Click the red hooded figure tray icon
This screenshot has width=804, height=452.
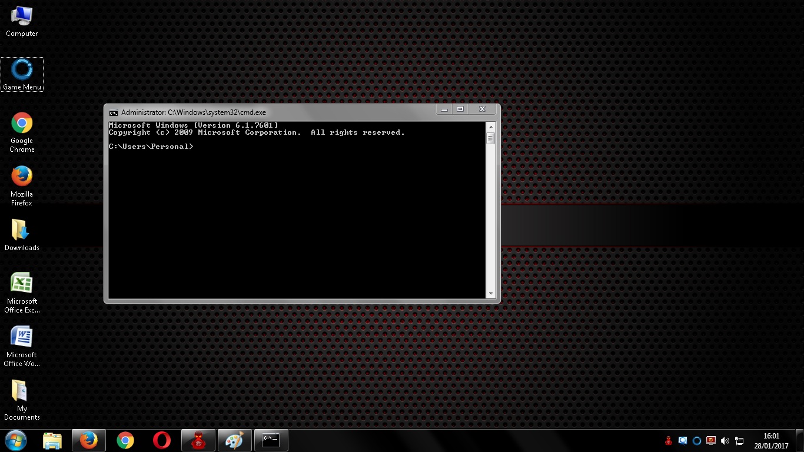click(x=669, y=440)
